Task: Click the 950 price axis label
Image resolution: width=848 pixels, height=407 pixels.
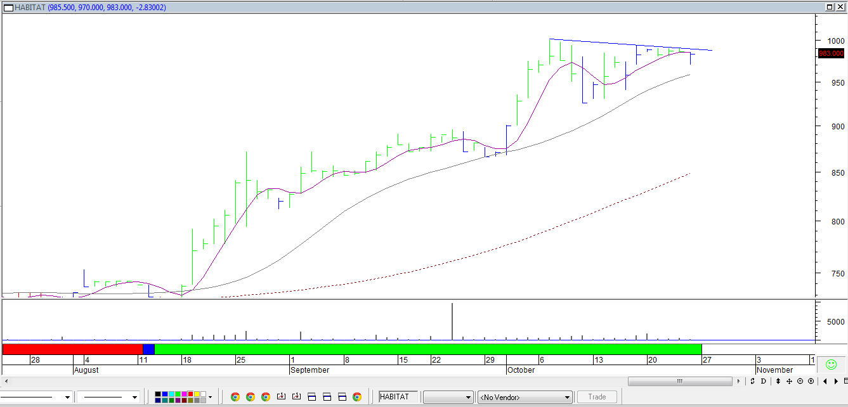Action: 837,82
